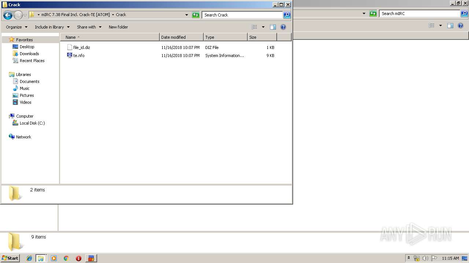Open Videos library

click(26, 102)
